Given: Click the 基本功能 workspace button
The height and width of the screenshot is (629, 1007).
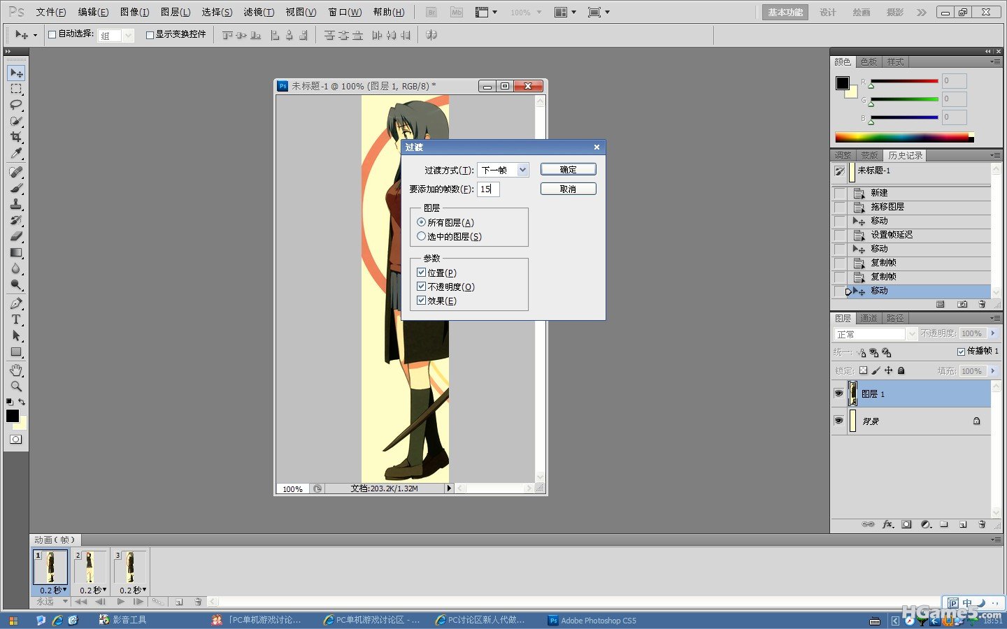Looking at the screenshot, I should click(785, 12).
